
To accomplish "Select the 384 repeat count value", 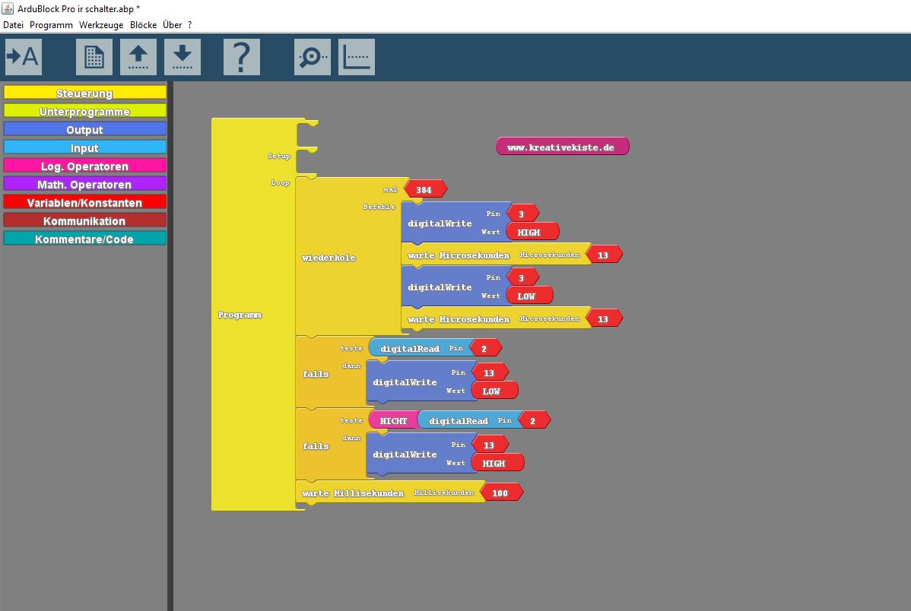I will point(424,190).
